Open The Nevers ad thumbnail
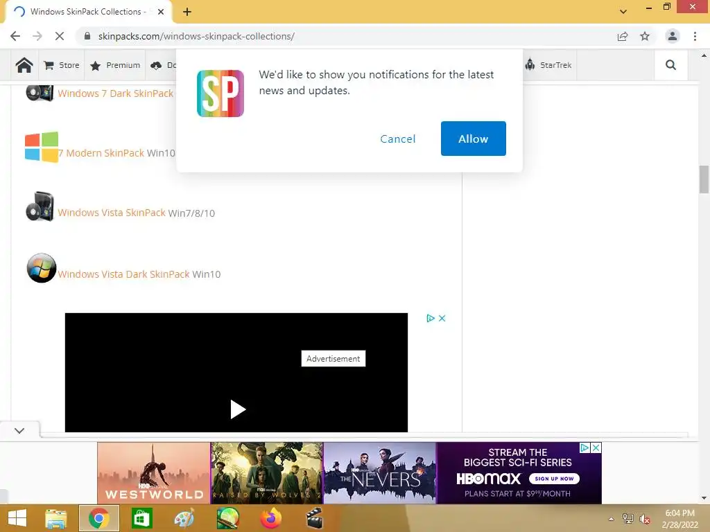 pyautogui.click(x=380, y=472)
